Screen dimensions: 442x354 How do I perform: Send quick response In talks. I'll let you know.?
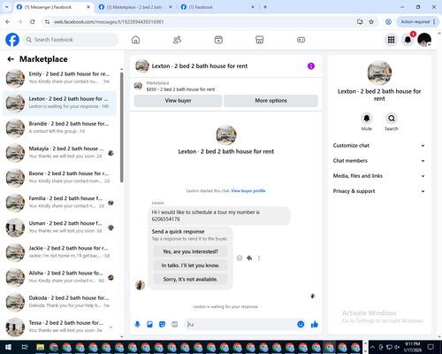[190, 265]
